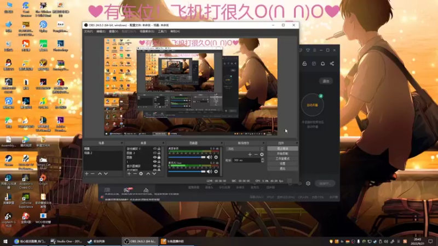Open the 淡出 transition type dropdown
Screen dimensions: 438x246
coord(245,149)
